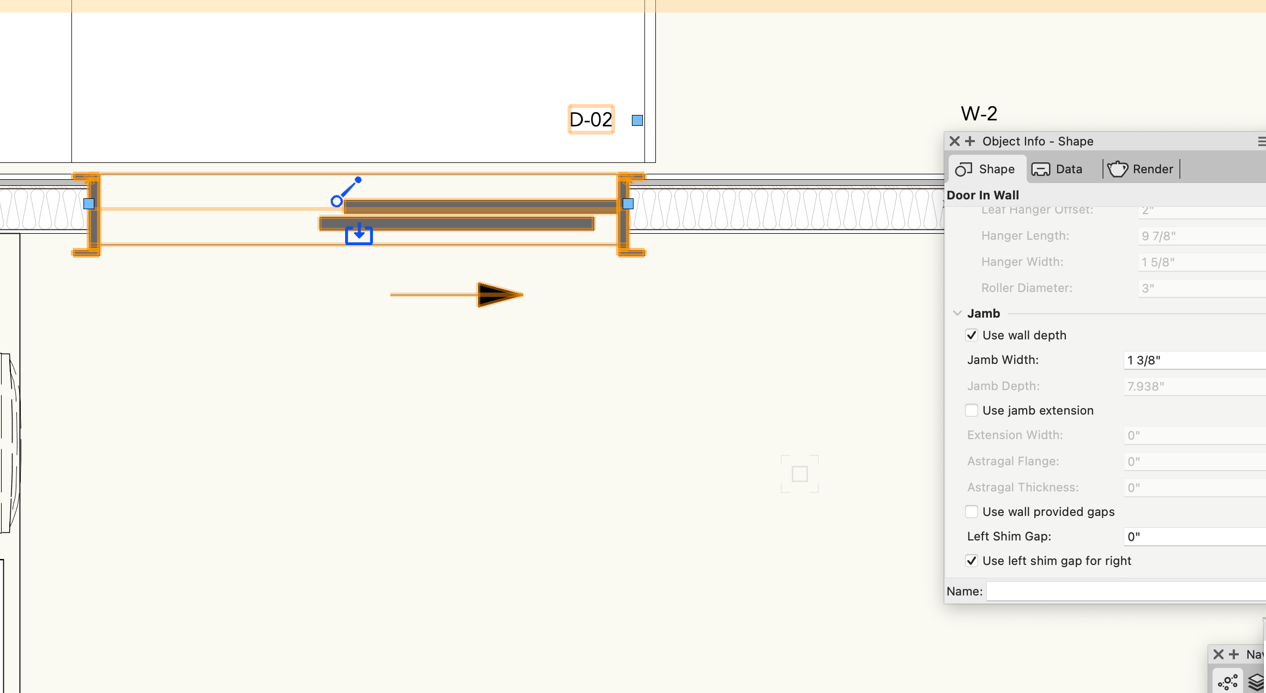Click the Left Shim Gap field
Image resolution: width=1266 pixels, height=693 pixels.
(1194, 537)
